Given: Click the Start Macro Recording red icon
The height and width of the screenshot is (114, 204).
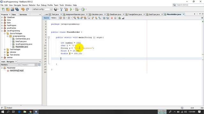Looking at the screenshot, I should coord(112,18).
